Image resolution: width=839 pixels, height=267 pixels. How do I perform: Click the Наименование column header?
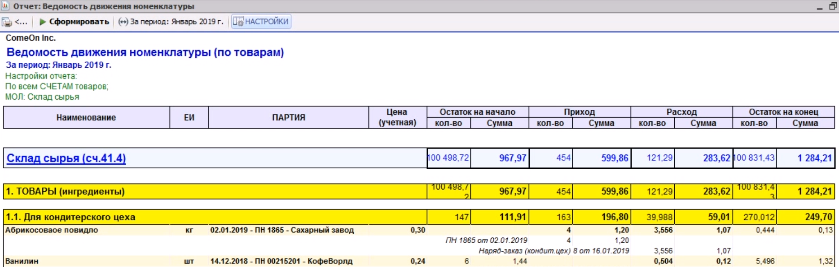click(86, 118)
